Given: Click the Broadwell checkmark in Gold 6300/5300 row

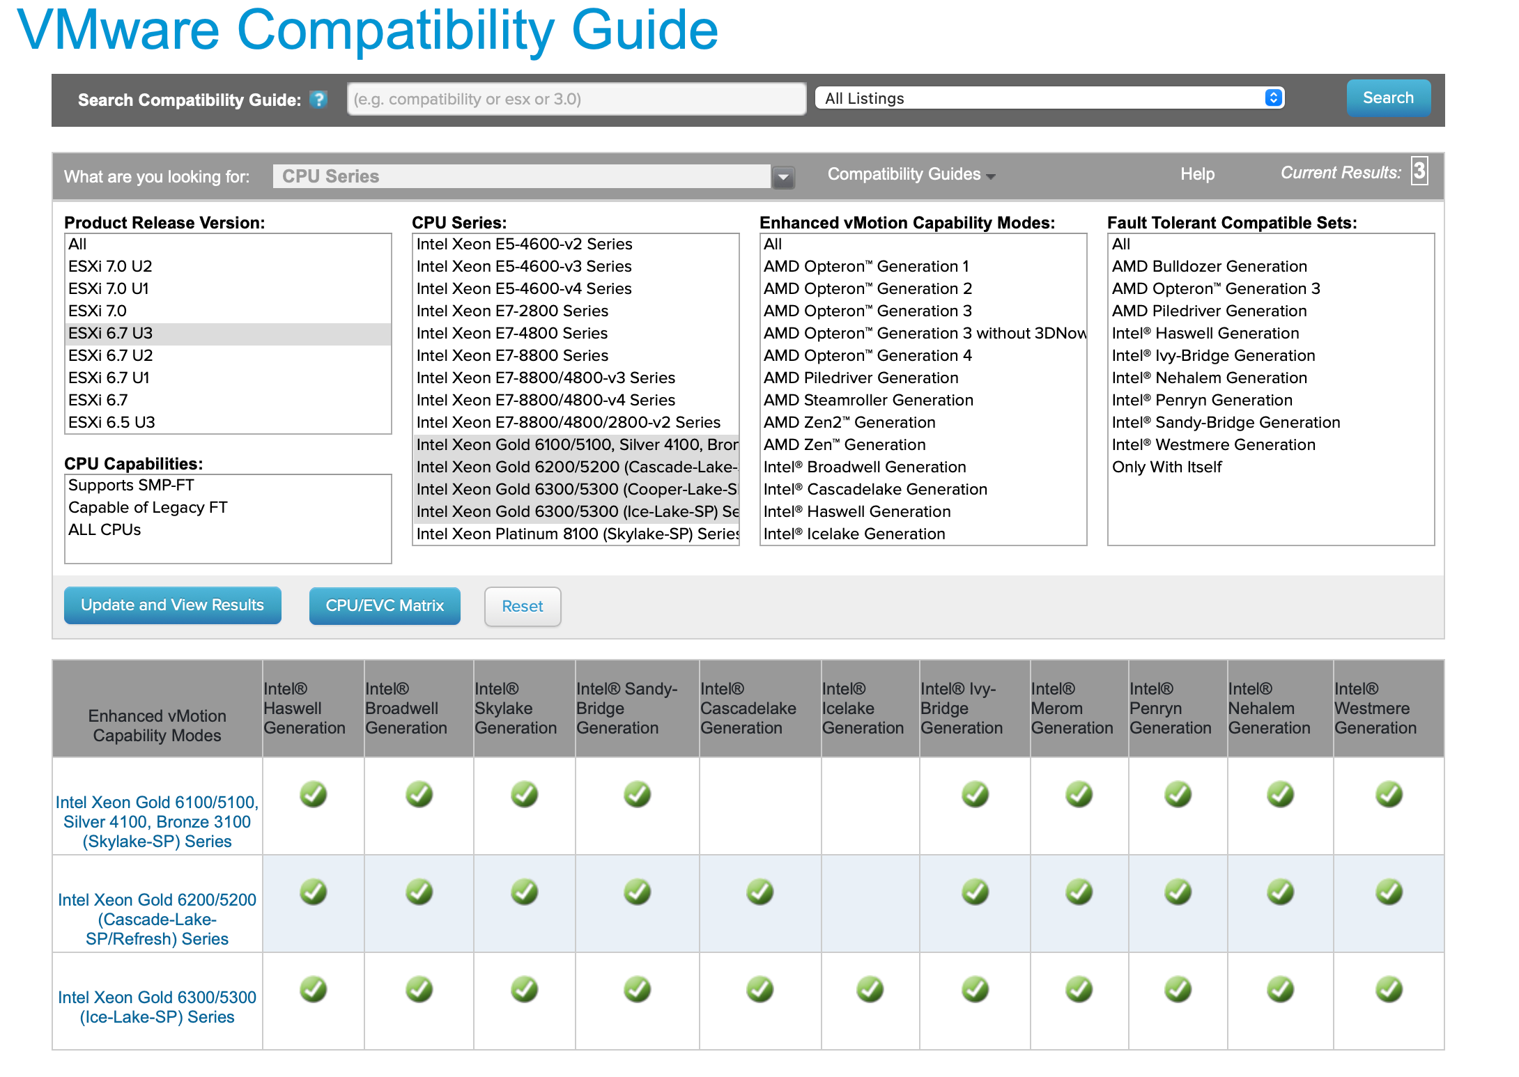Looking at the screenshot, I should pos(419,989).
